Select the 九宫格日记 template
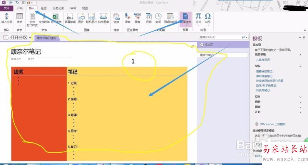 pos(263,60)
